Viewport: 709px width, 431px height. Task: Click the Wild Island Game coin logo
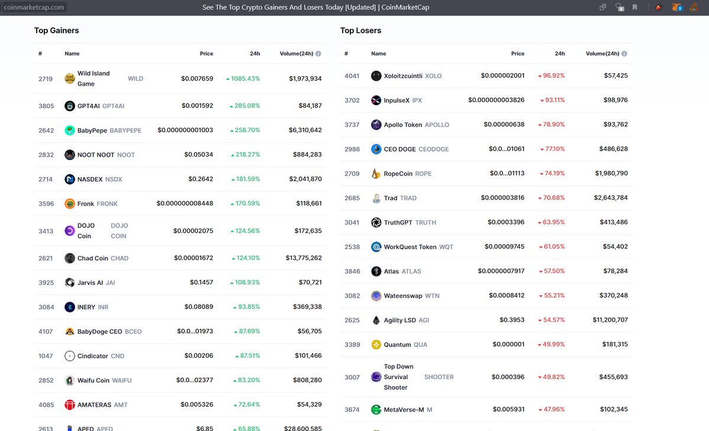pos(70,79)
